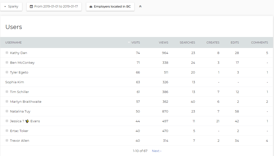Click the Users heading
The image size is (274, 156).
(x=14, y=27)
